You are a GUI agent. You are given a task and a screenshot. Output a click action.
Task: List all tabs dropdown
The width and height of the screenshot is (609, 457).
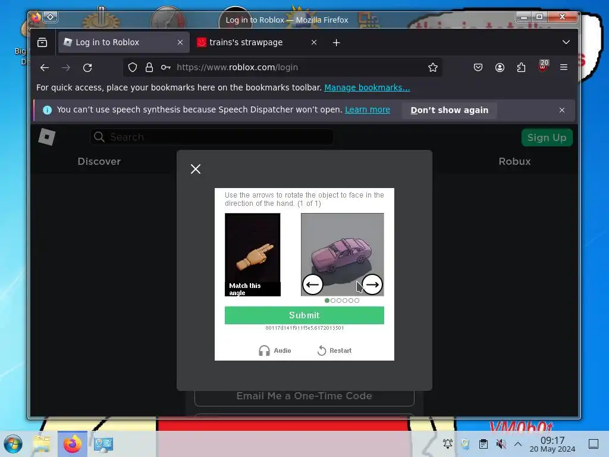coord(566,42)
